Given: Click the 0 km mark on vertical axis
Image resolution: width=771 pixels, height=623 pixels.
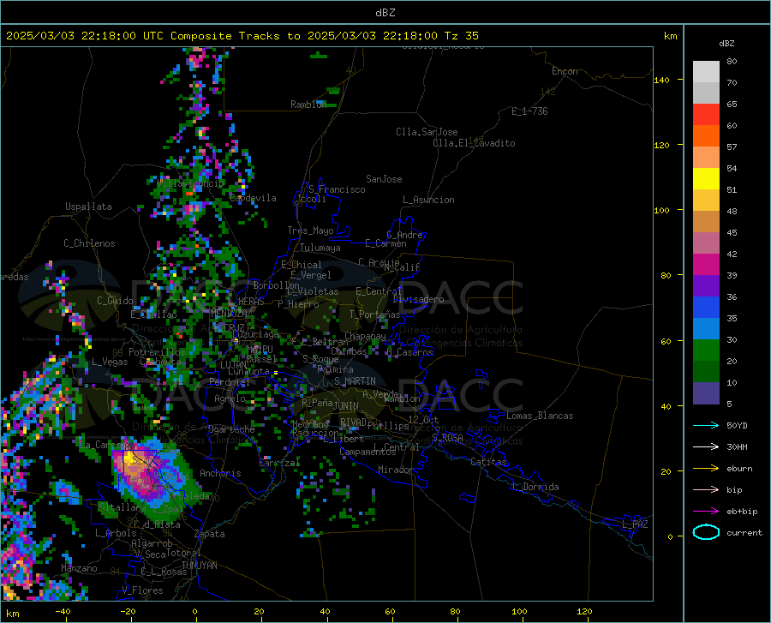Looking at the screenshot, I should (670, 536).
